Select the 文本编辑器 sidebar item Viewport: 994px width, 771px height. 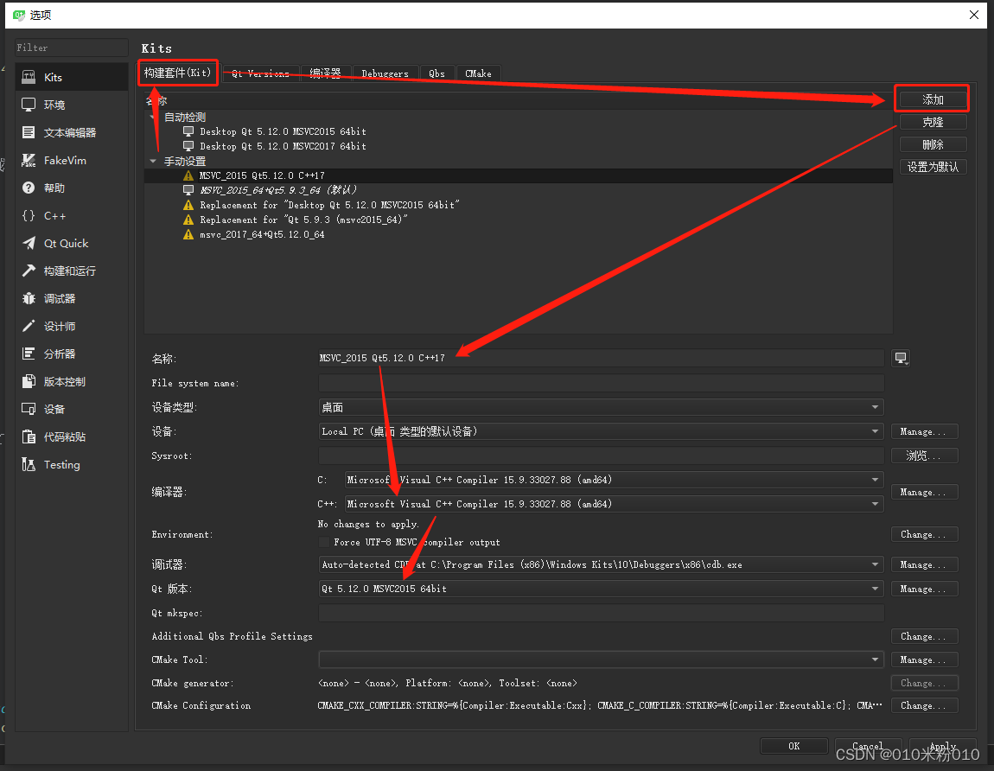pyautogui.click(x=72, y=132)
